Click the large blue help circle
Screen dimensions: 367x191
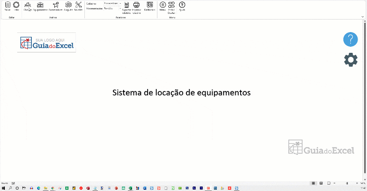point(350,39)
